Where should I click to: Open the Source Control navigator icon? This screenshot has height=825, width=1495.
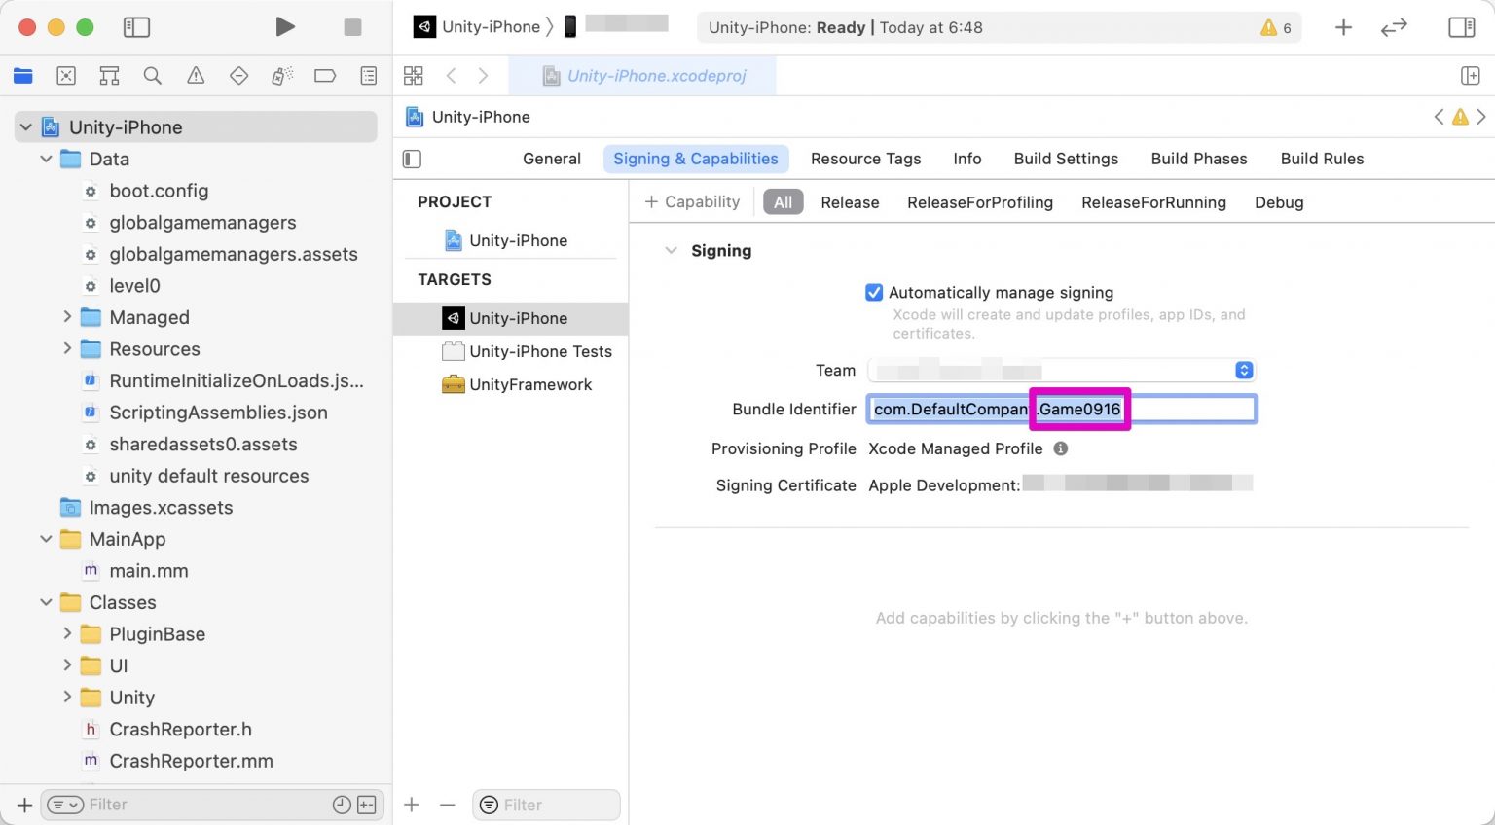pyautogui.click(x=66, y=76)
